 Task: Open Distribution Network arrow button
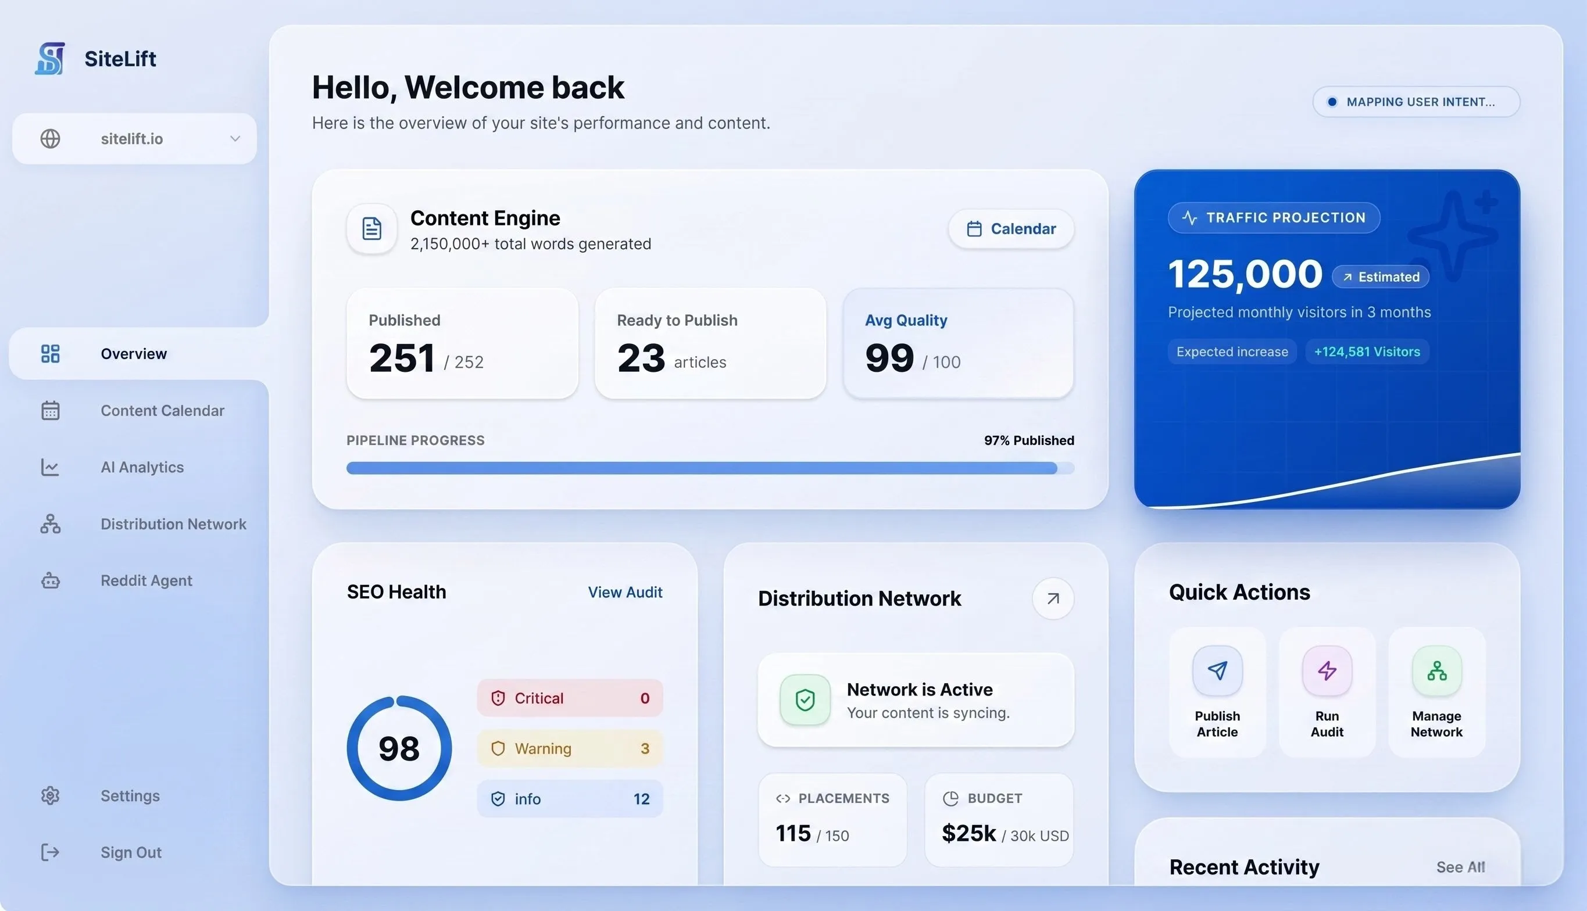pos(1053,599)
